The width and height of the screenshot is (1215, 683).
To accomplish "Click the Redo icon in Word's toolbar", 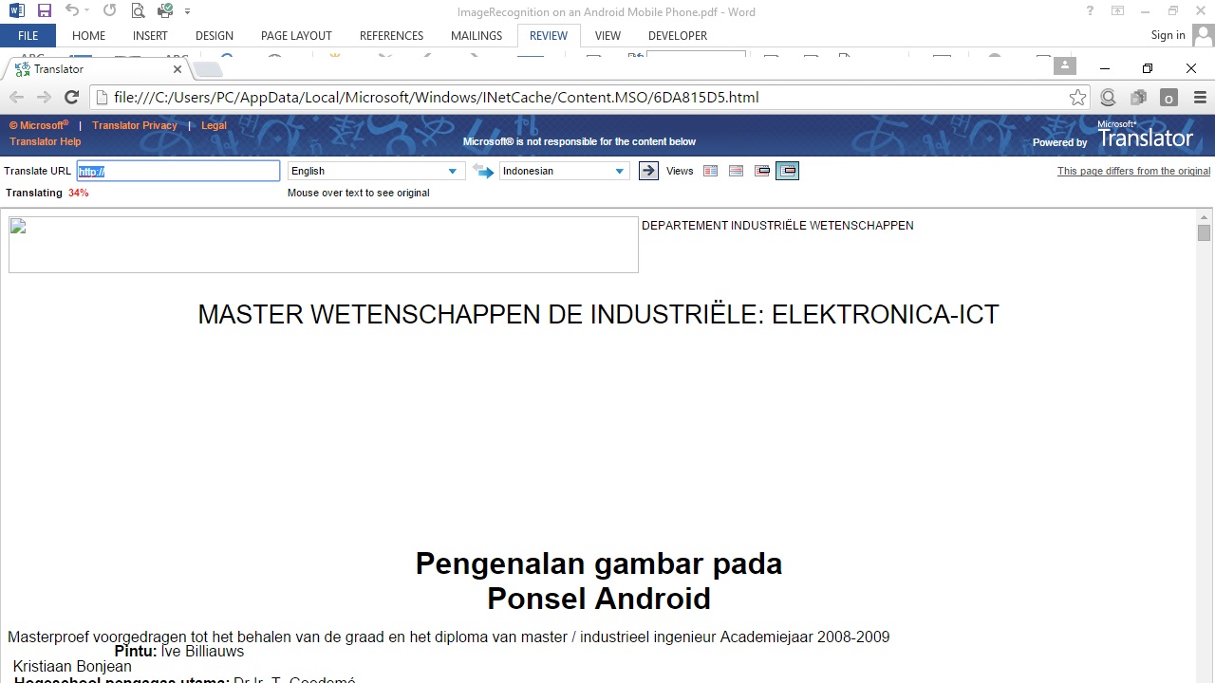I will coord(109,11).
